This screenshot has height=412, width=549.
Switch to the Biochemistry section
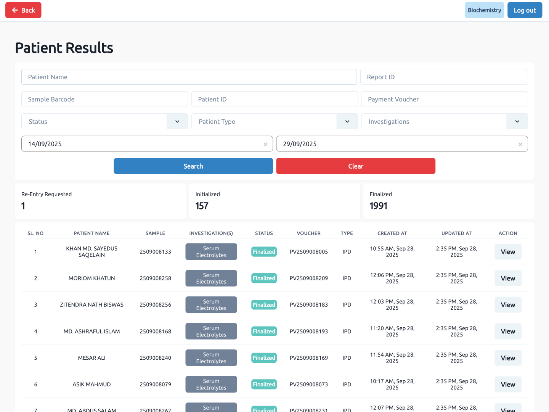click(x=484, y=10)
